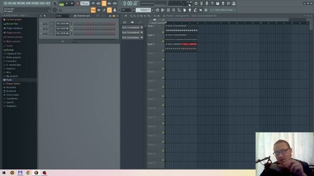The height and width of the screenshot is (176, 314).
Task: Open the Piano roll view icon
Action: [163, 10]
